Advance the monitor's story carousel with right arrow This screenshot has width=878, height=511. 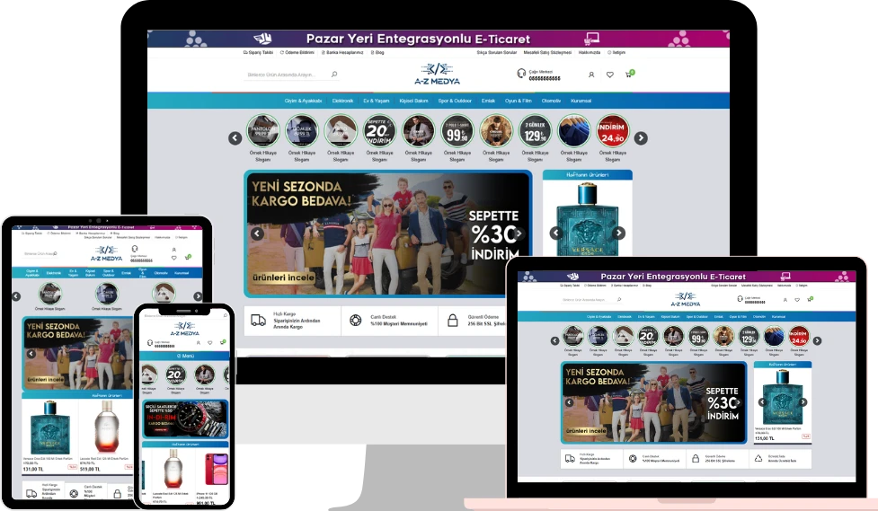pyautogui.click(x=641, y=138)
